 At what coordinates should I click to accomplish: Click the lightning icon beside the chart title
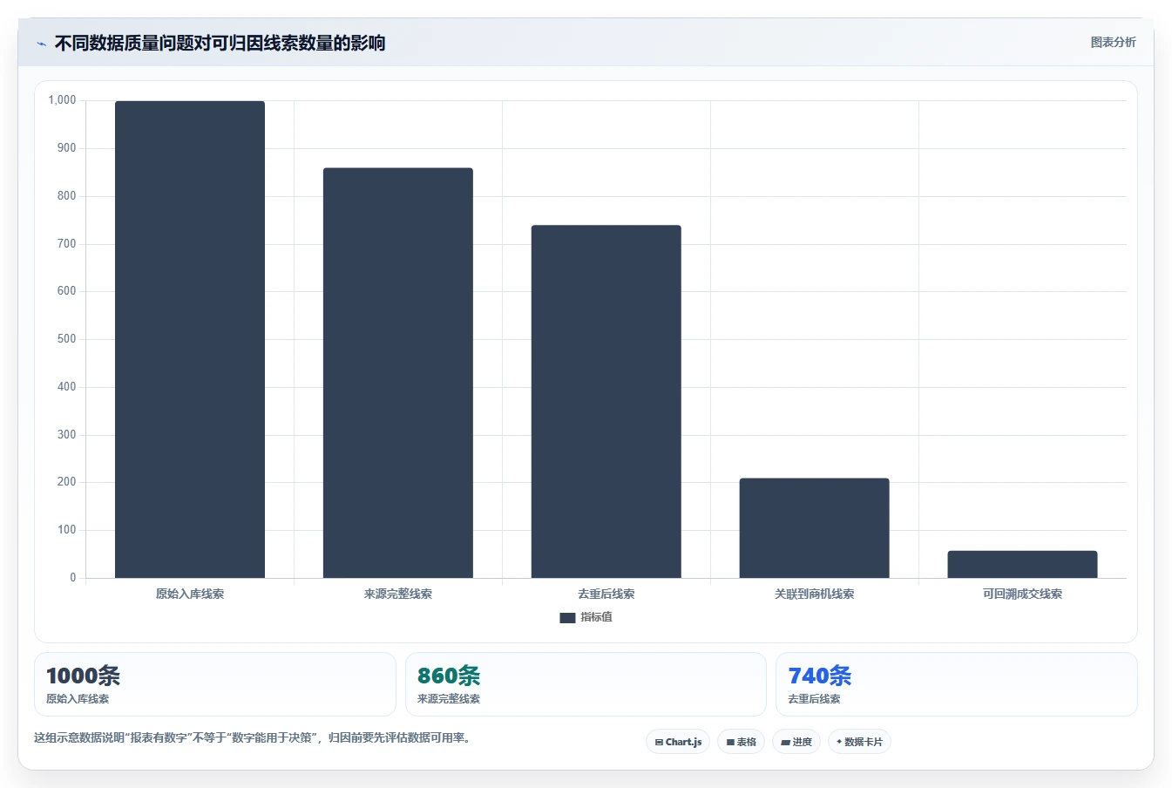42,44
